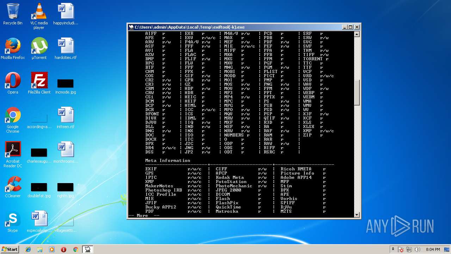Click console scrollbar up arrow

point(357,34)
